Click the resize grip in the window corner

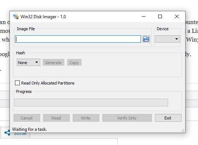tap(183, 130)
